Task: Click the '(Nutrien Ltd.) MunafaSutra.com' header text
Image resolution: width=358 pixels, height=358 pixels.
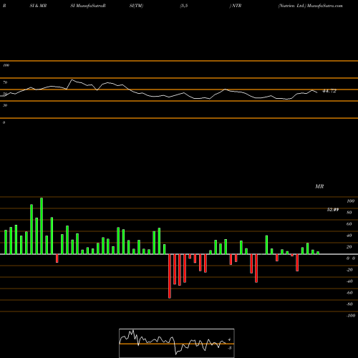Action: (310, 6)
